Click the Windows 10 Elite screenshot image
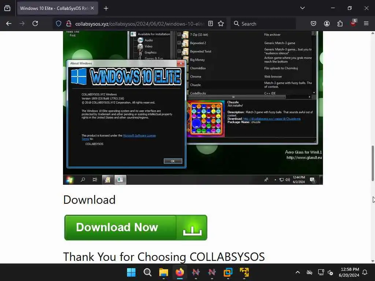The image size is (375, 281). pyautogui.click(x=193, y=108)
